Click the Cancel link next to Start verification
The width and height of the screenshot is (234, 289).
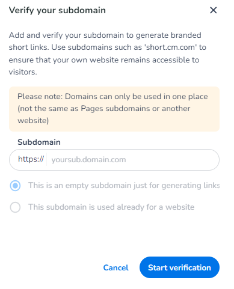(115, 267)
